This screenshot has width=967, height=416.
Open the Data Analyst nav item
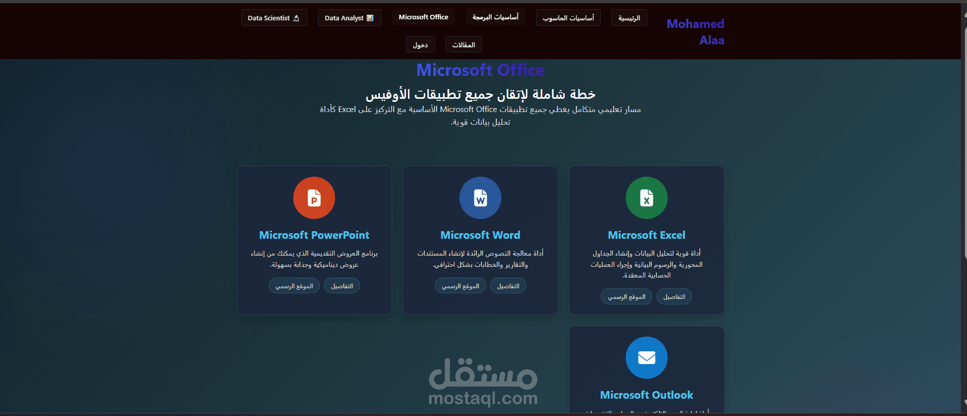point(350,18)
